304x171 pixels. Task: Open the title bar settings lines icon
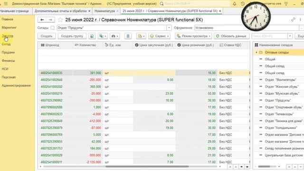pyautogui.click(x=286, y=4)
